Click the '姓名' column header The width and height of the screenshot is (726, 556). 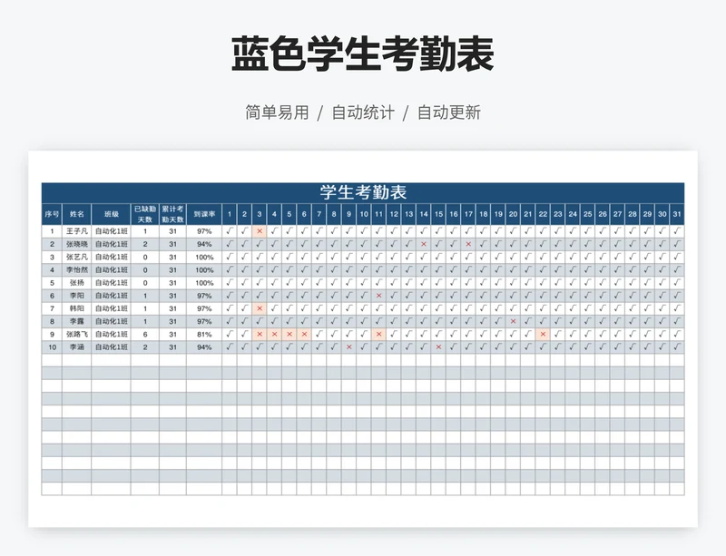pos(77,214)
